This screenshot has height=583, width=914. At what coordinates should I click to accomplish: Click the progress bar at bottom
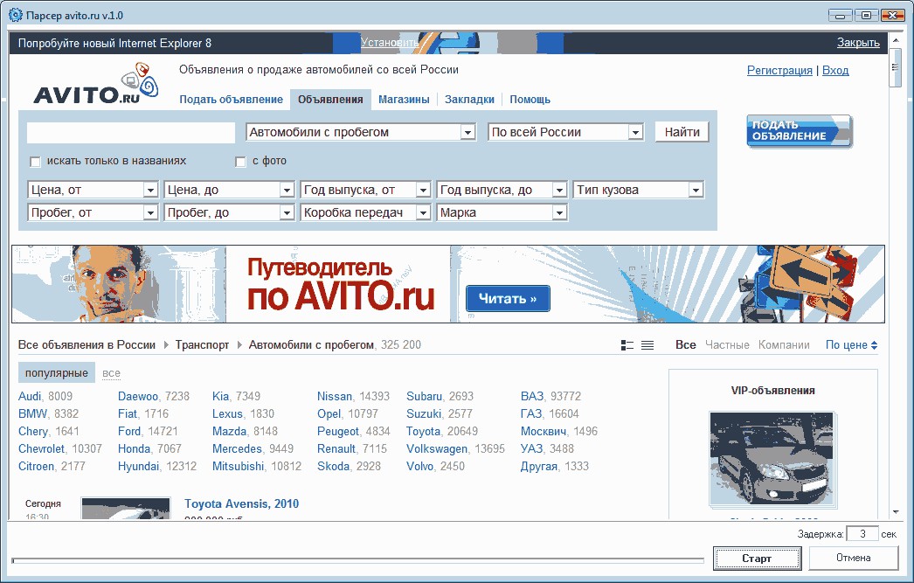point(357,561)
